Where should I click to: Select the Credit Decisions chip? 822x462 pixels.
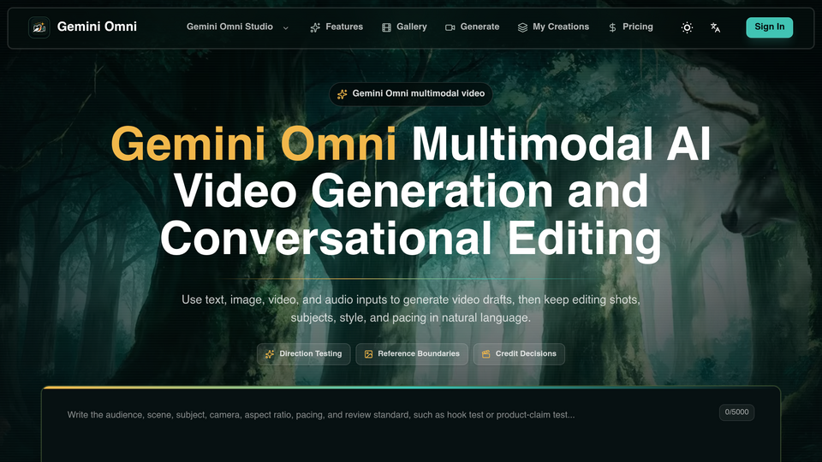point(519,354)
